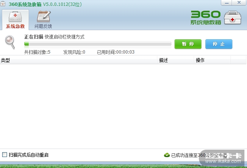Click the green cloud connection icon
247x168 pixels.
point(167,155)
